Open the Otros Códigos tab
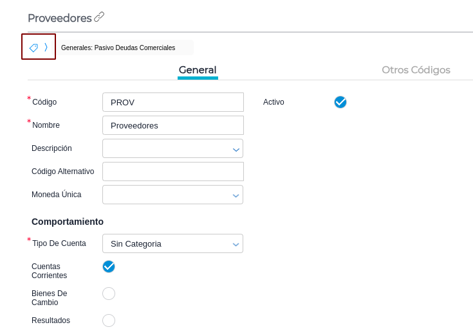 click(416, 70)
